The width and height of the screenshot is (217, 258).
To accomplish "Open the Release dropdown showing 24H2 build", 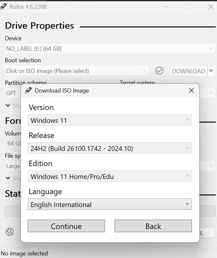I will (x=109, y=148).
